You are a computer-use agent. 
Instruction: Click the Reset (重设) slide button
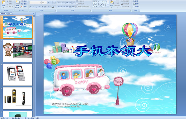[x=24, y=4]
